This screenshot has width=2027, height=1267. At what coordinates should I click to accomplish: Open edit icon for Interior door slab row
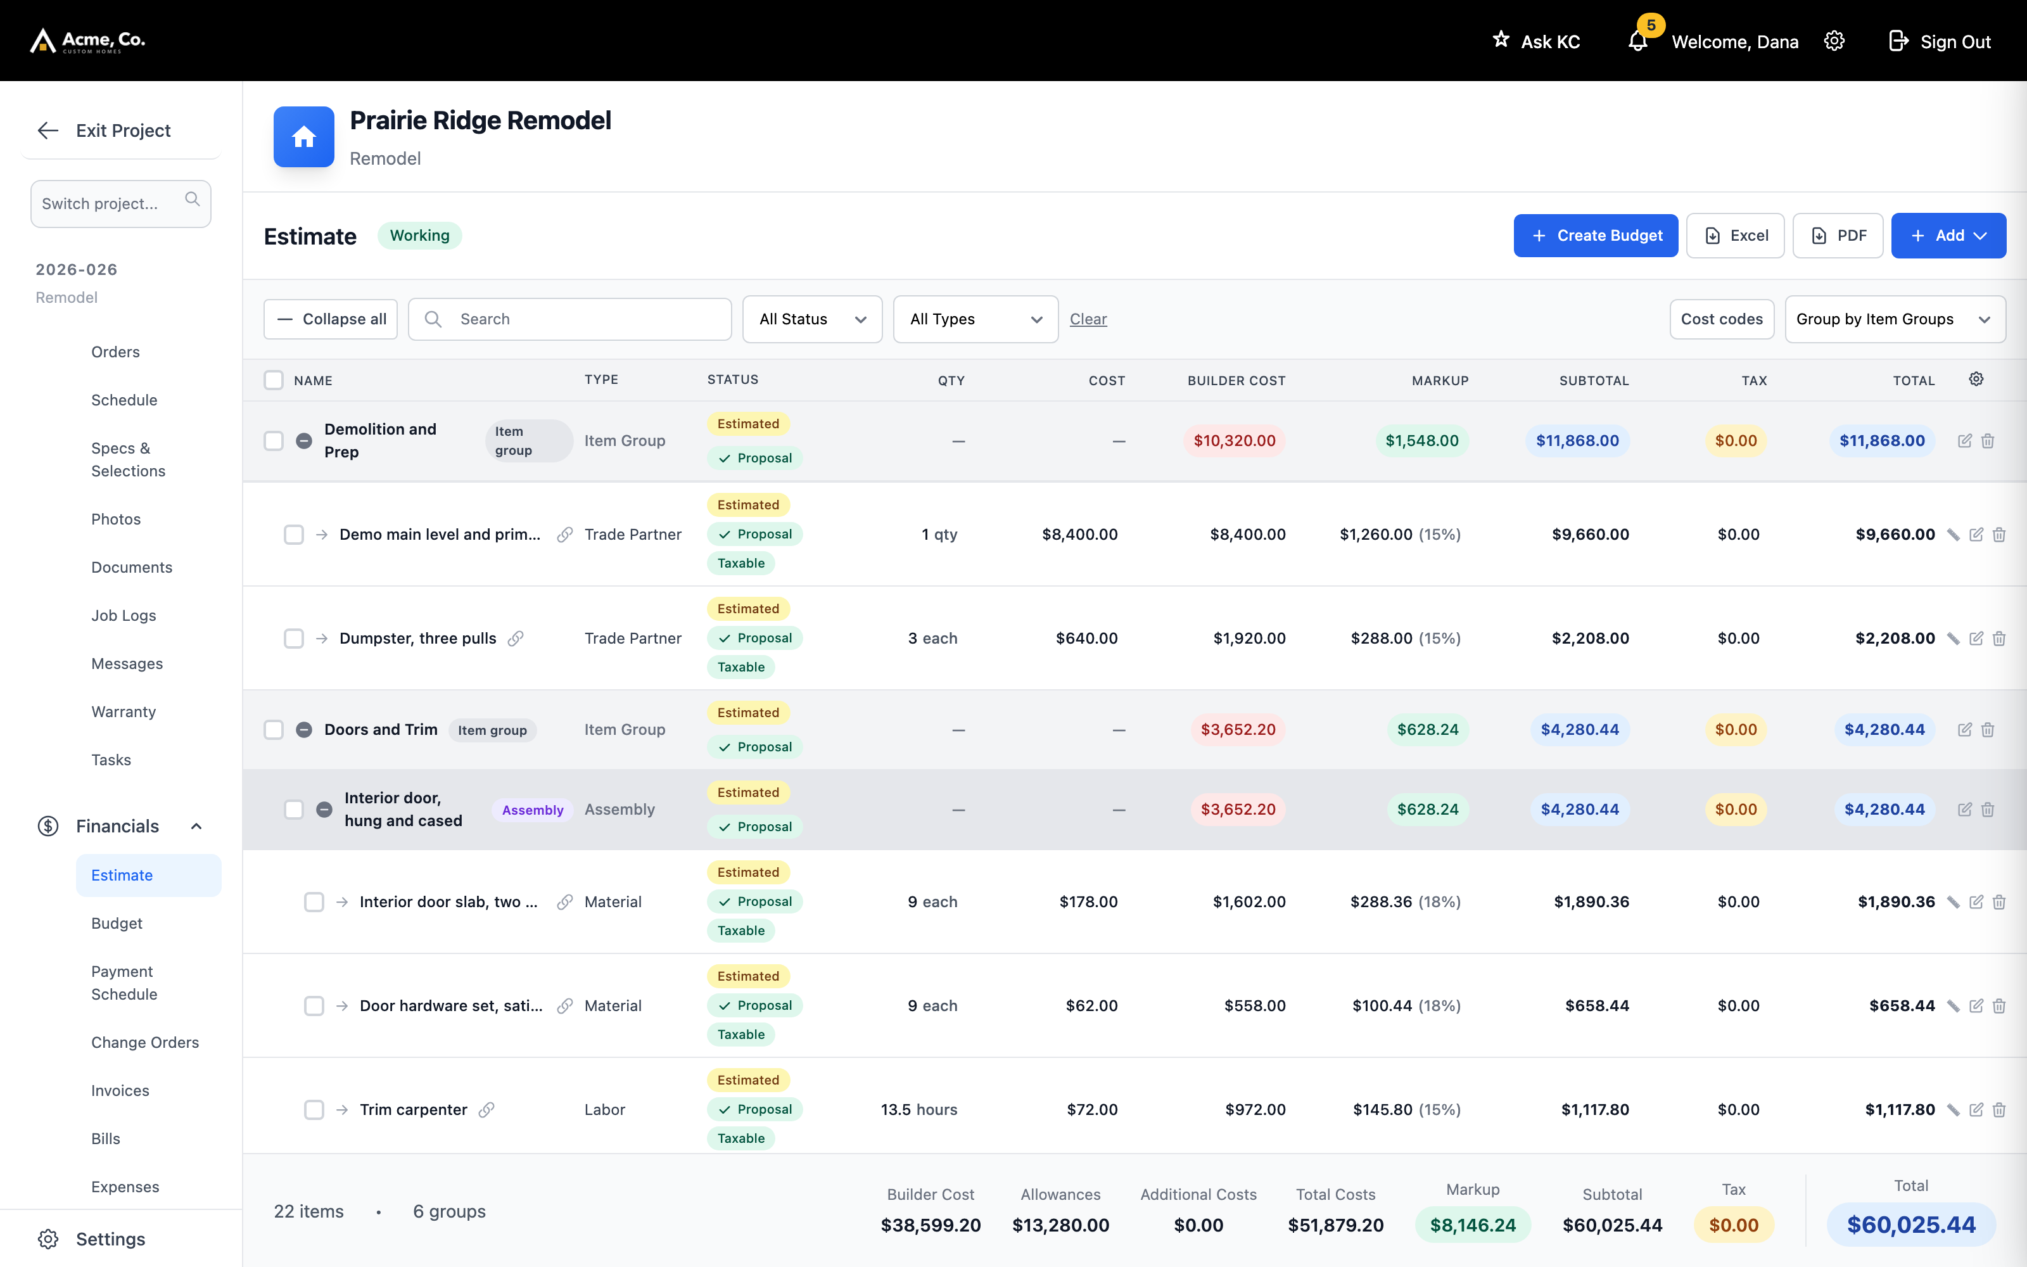click(x=1976, y=901)
